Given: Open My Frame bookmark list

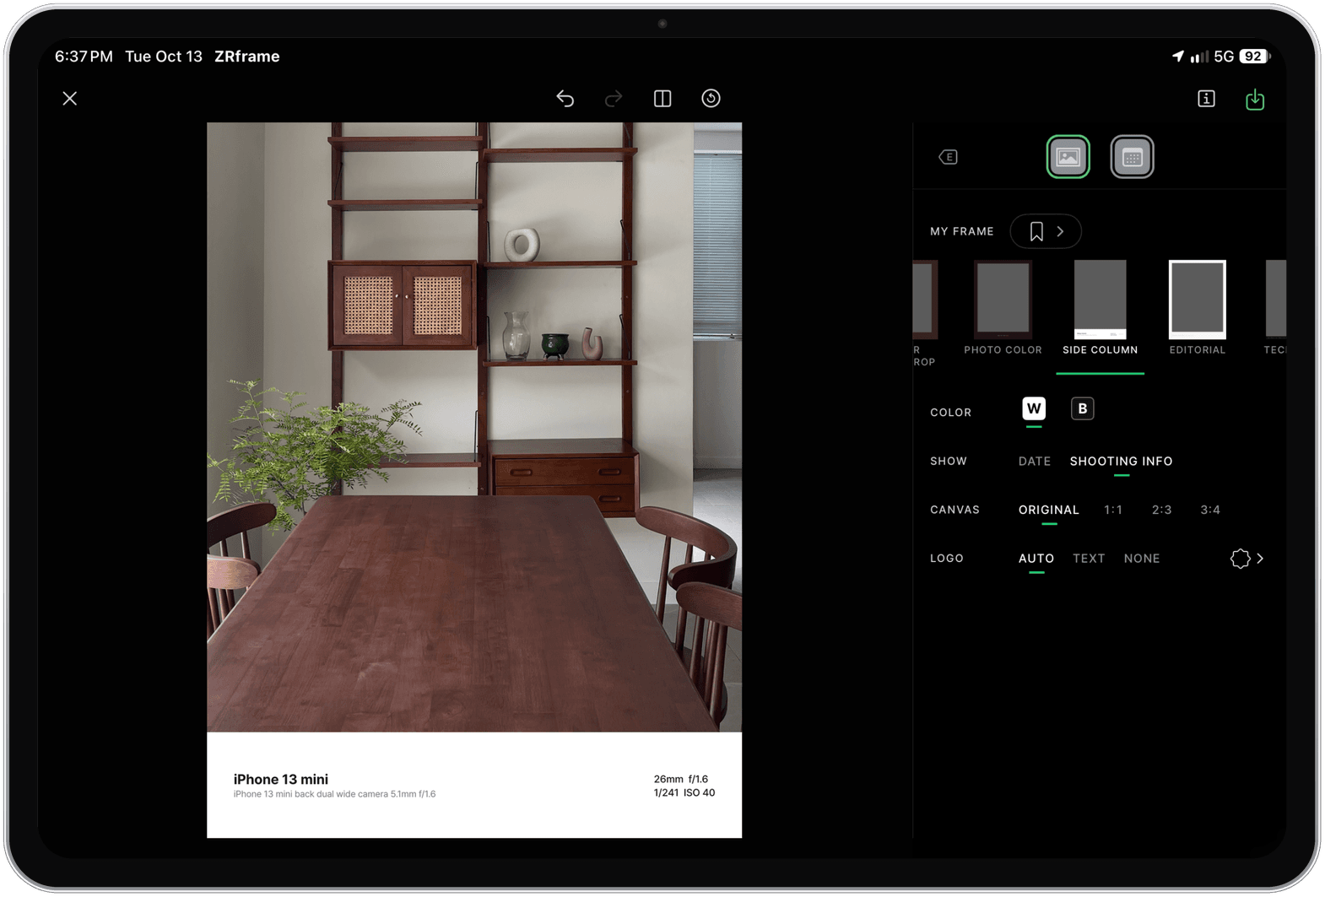Looking at the screenshot, I should pyautogui.click(x=1046, y=231).
